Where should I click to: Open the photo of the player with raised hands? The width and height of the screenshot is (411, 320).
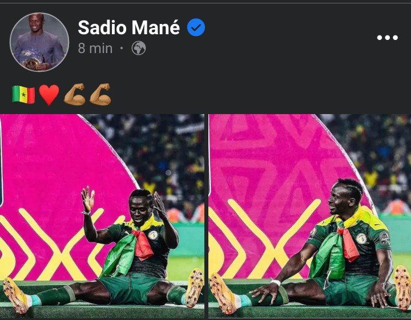click(102, 216)
